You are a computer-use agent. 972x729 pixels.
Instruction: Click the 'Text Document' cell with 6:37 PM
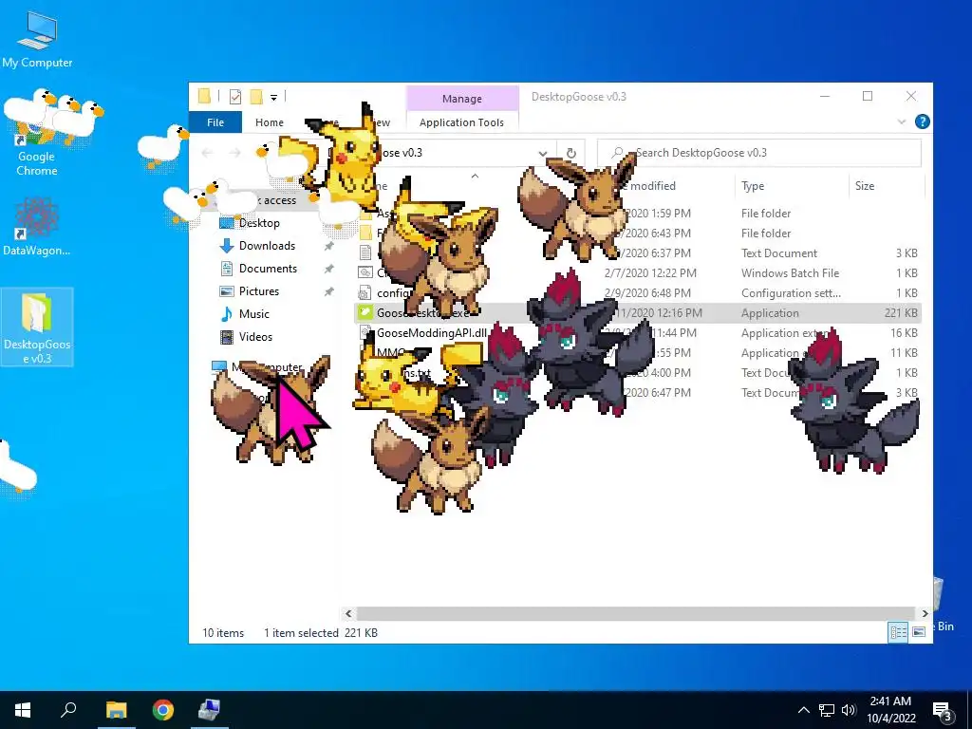(779, 252)
